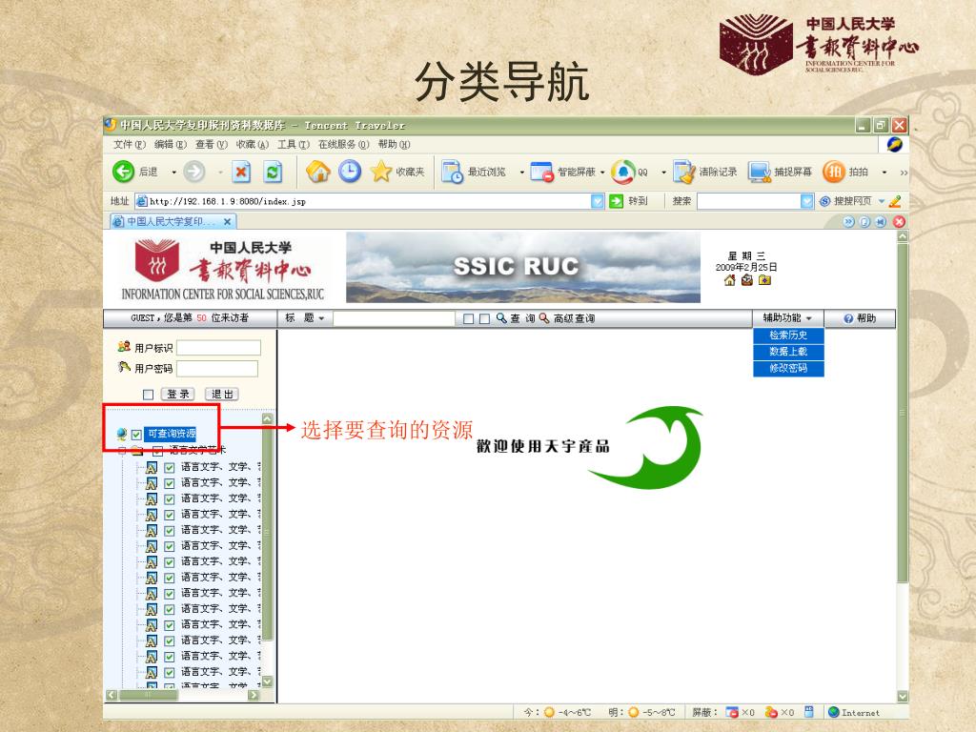Click the favorites folder icon under the date
The image size is (976, 732).
[764, 280]
